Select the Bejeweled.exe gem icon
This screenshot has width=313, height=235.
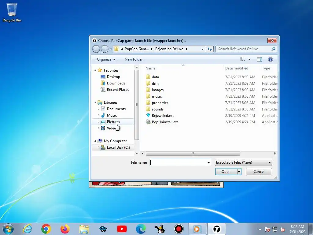[x=148, y=115]
